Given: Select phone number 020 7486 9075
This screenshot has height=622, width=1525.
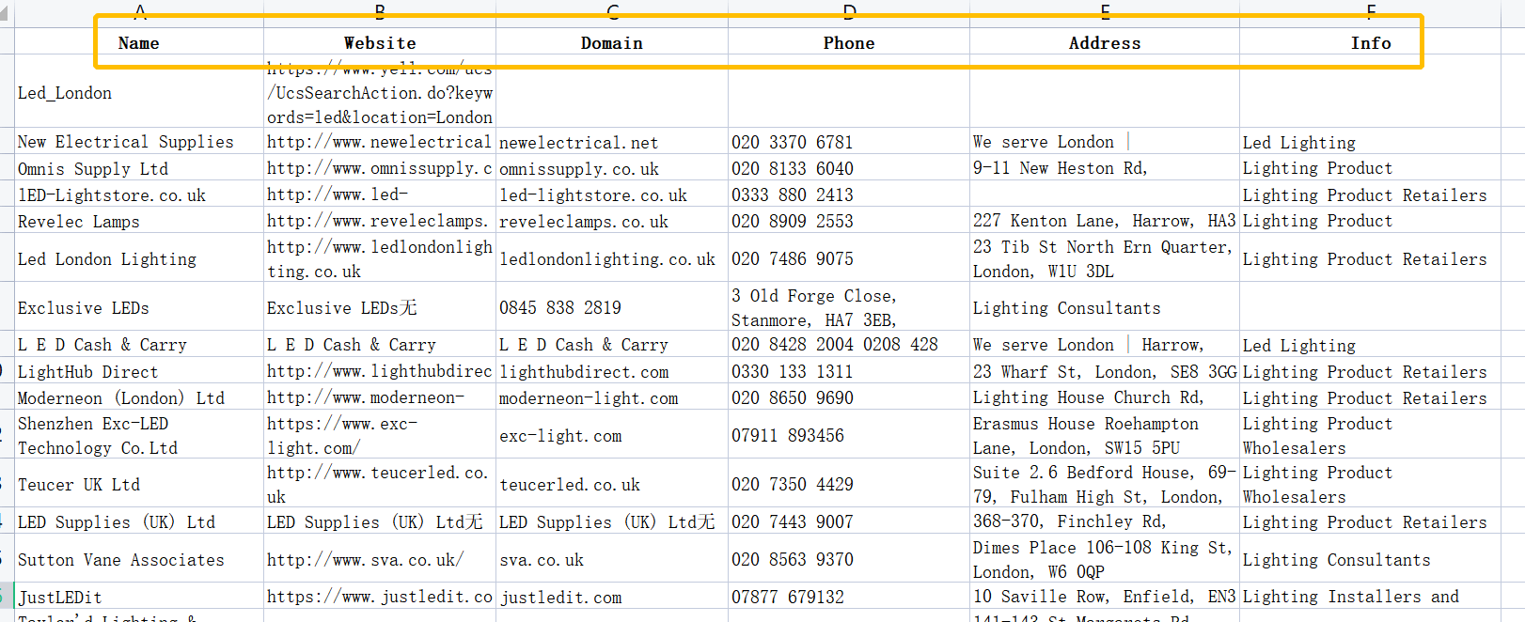Looking at the screenshot, I should tap(849, 258).
